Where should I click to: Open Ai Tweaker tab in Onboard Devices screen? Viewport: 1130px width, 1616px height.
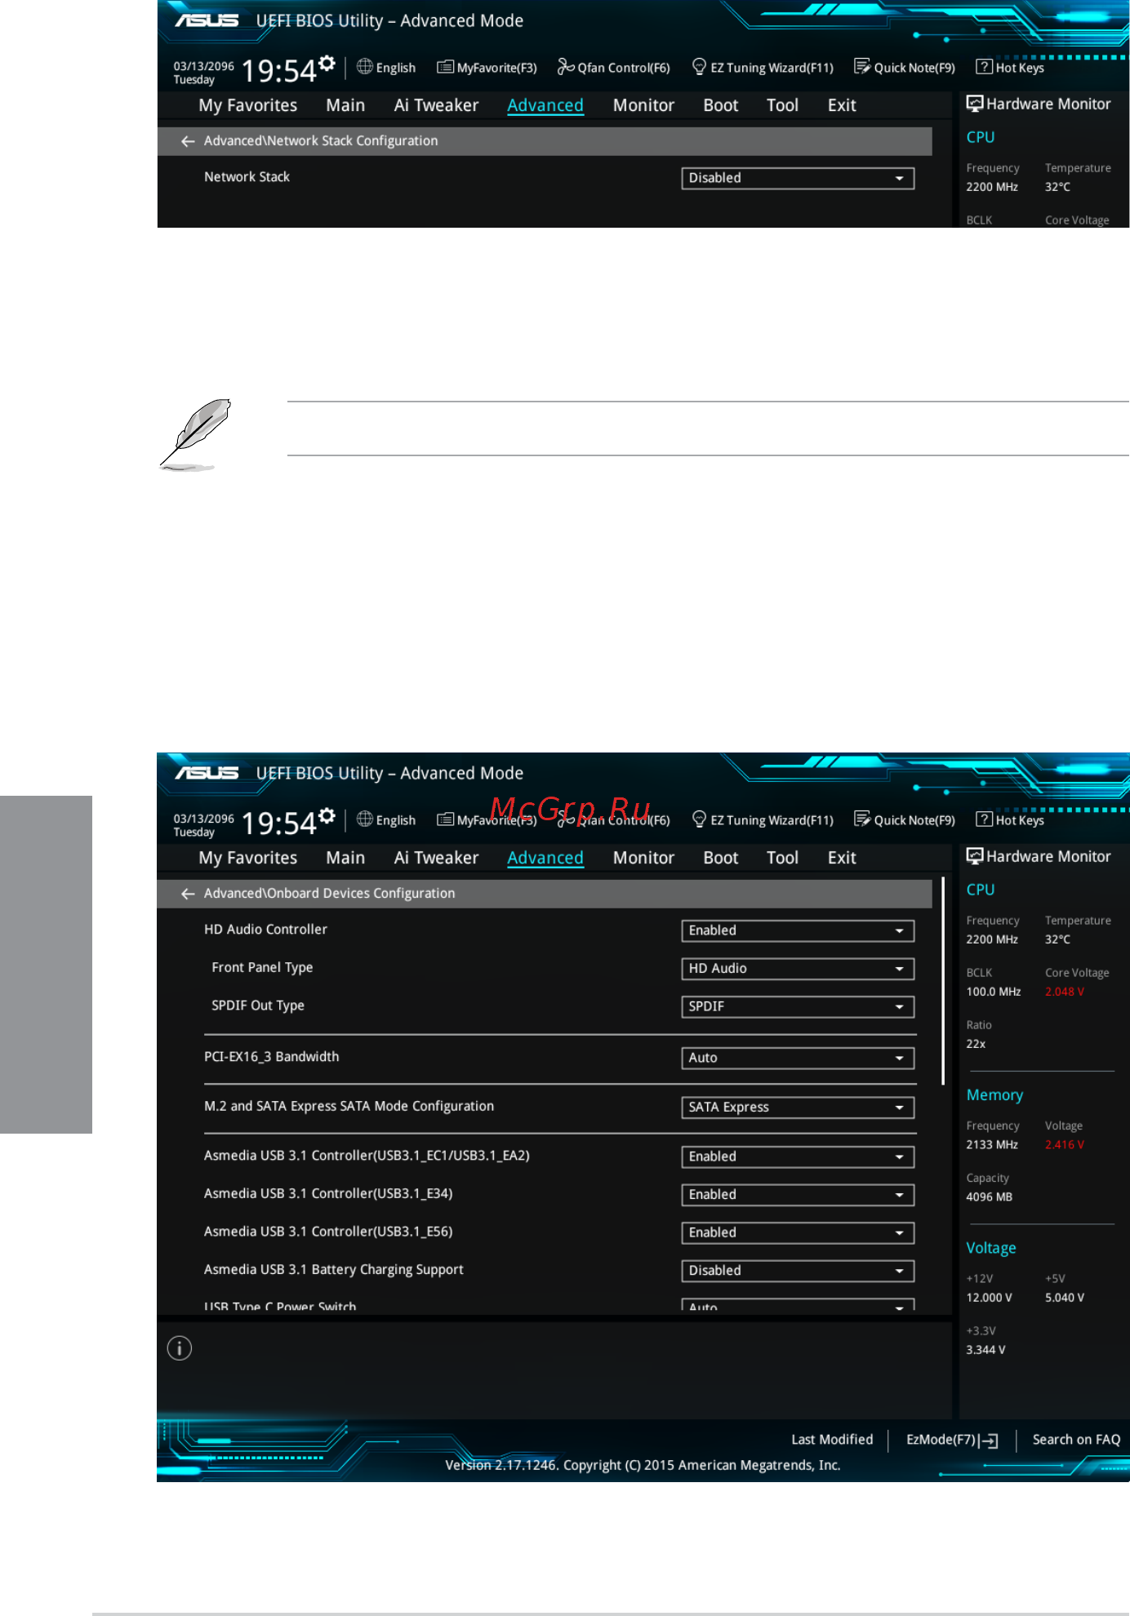coord(436,858)
